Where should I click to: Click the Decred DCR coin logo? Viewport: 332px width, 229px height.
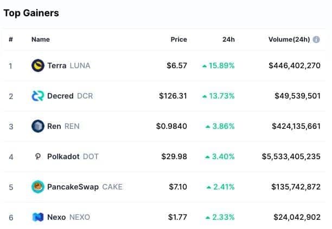click(x=38, y=96)
